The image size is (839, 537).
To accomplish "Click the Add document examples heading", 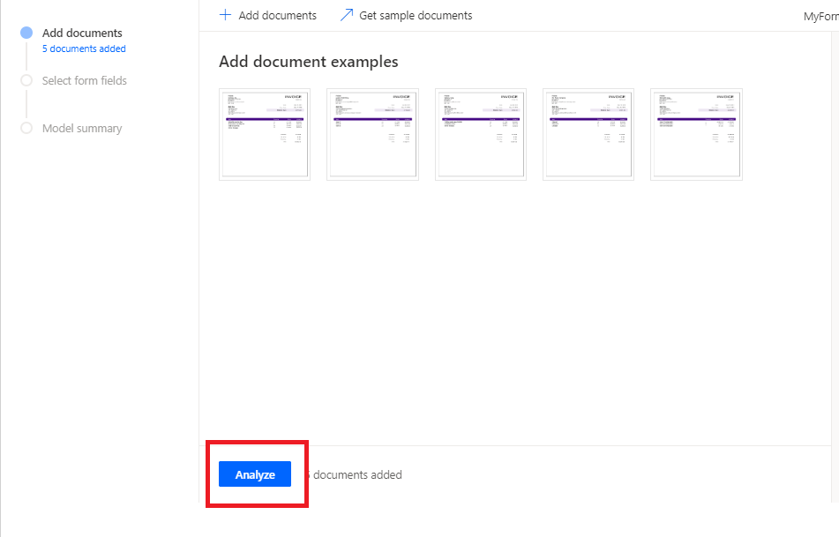I will click(x=308, y=62).
